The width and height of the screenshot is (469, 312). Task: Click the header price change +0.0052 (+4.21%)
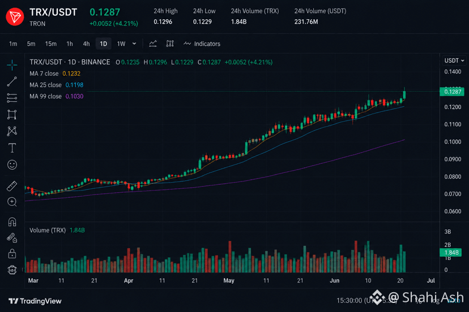[114, 24]
